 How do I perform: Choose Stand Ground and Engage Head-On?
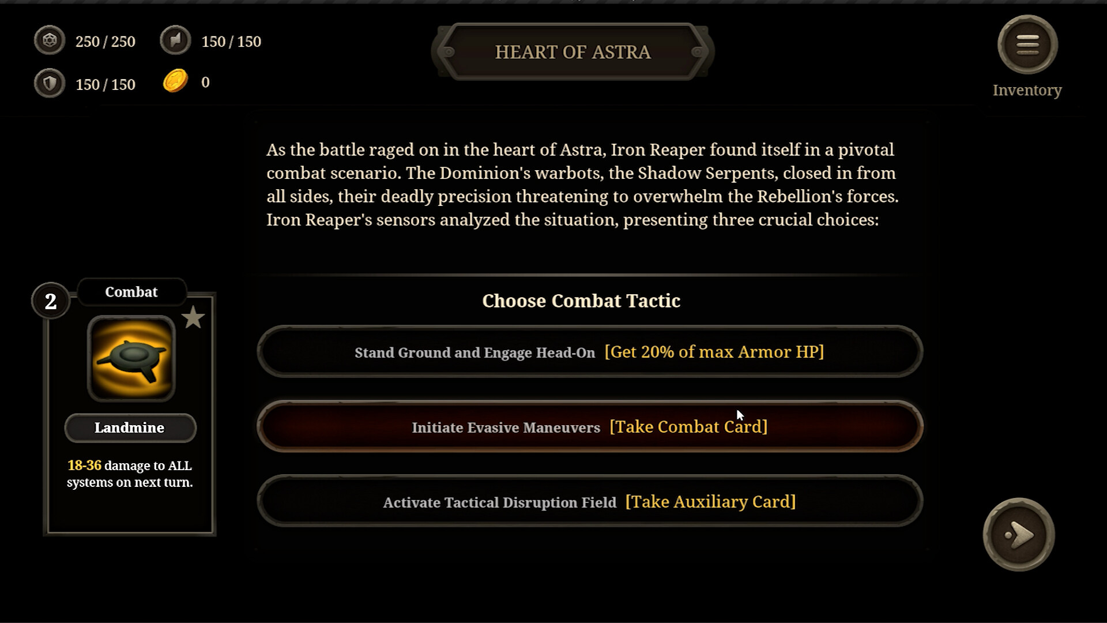(589, 352)
